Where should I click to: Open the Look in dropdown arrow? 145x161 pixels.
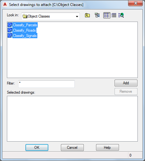pos(77,16)
